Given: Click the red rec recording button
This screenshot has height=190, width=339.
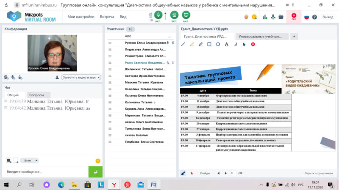Looking at the screenshot, I should 294,16.
